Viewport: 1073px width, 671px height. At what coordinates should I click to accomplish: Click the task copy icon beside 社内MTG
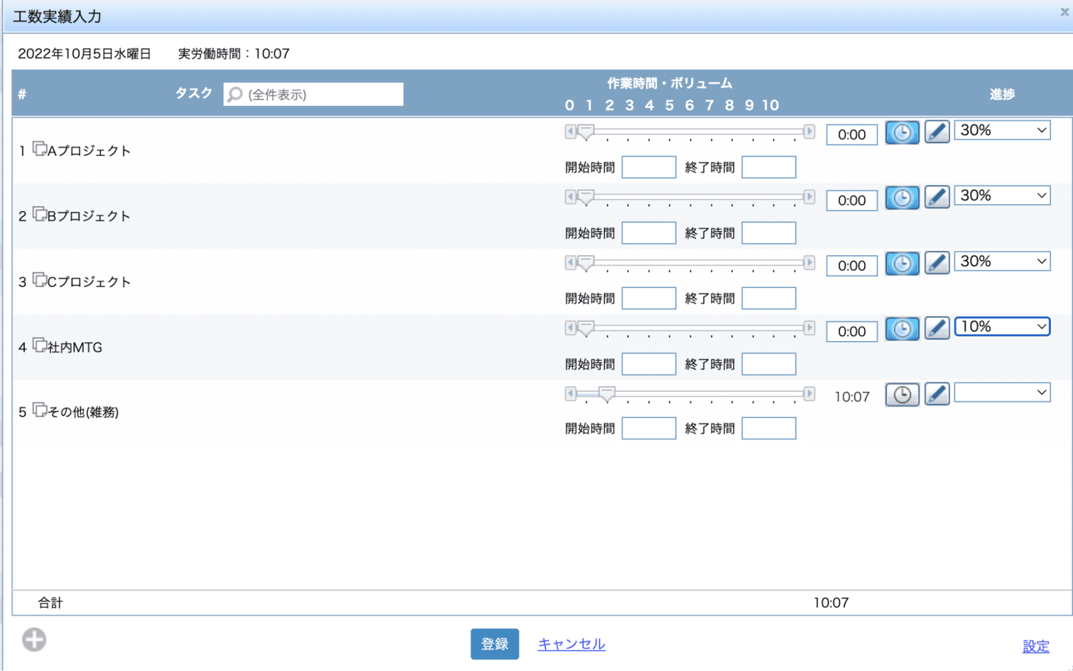(40, 345)
